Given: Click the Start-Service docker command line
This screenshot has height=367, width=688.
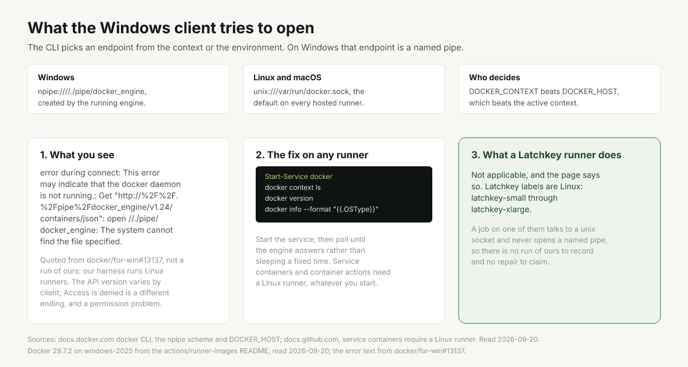Looking at the screenshot, I should click(299, 177).
